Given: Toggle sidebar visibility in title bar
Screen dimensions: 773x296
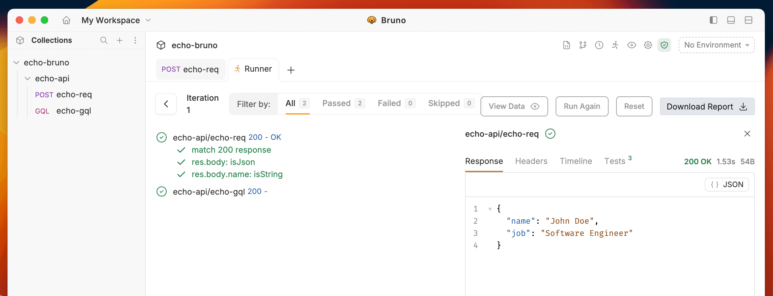Looking at the screenshot, I should click(713, 20).
